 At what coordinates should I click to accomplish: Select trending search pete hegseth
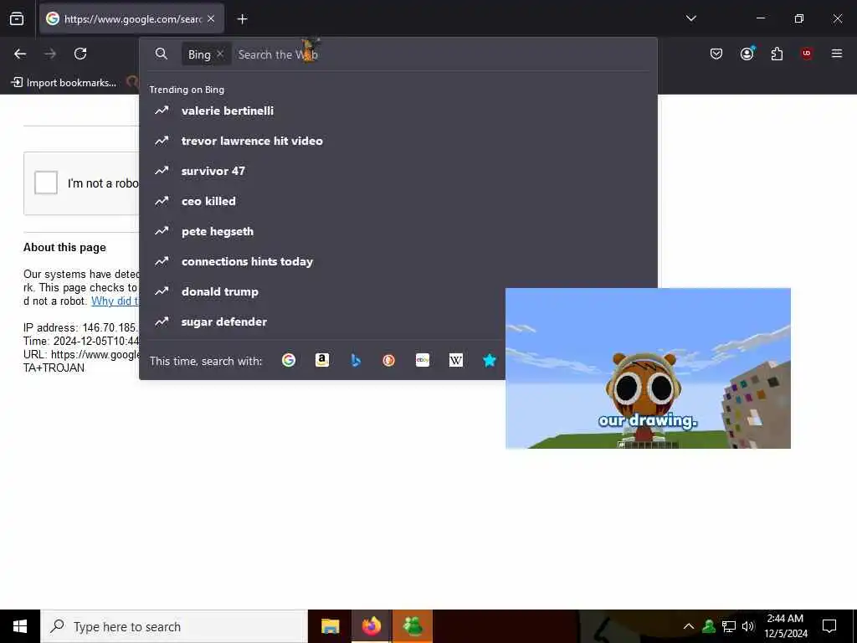click(398, 231)
